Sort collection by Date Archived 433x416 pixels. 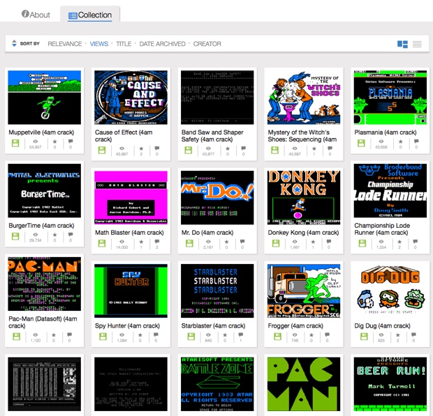pyautogui.click(x=162, y=44)
